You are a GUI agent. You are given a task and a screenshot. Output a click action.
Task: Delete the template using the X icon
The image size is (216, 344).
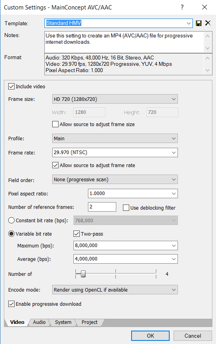coord(208,23)
